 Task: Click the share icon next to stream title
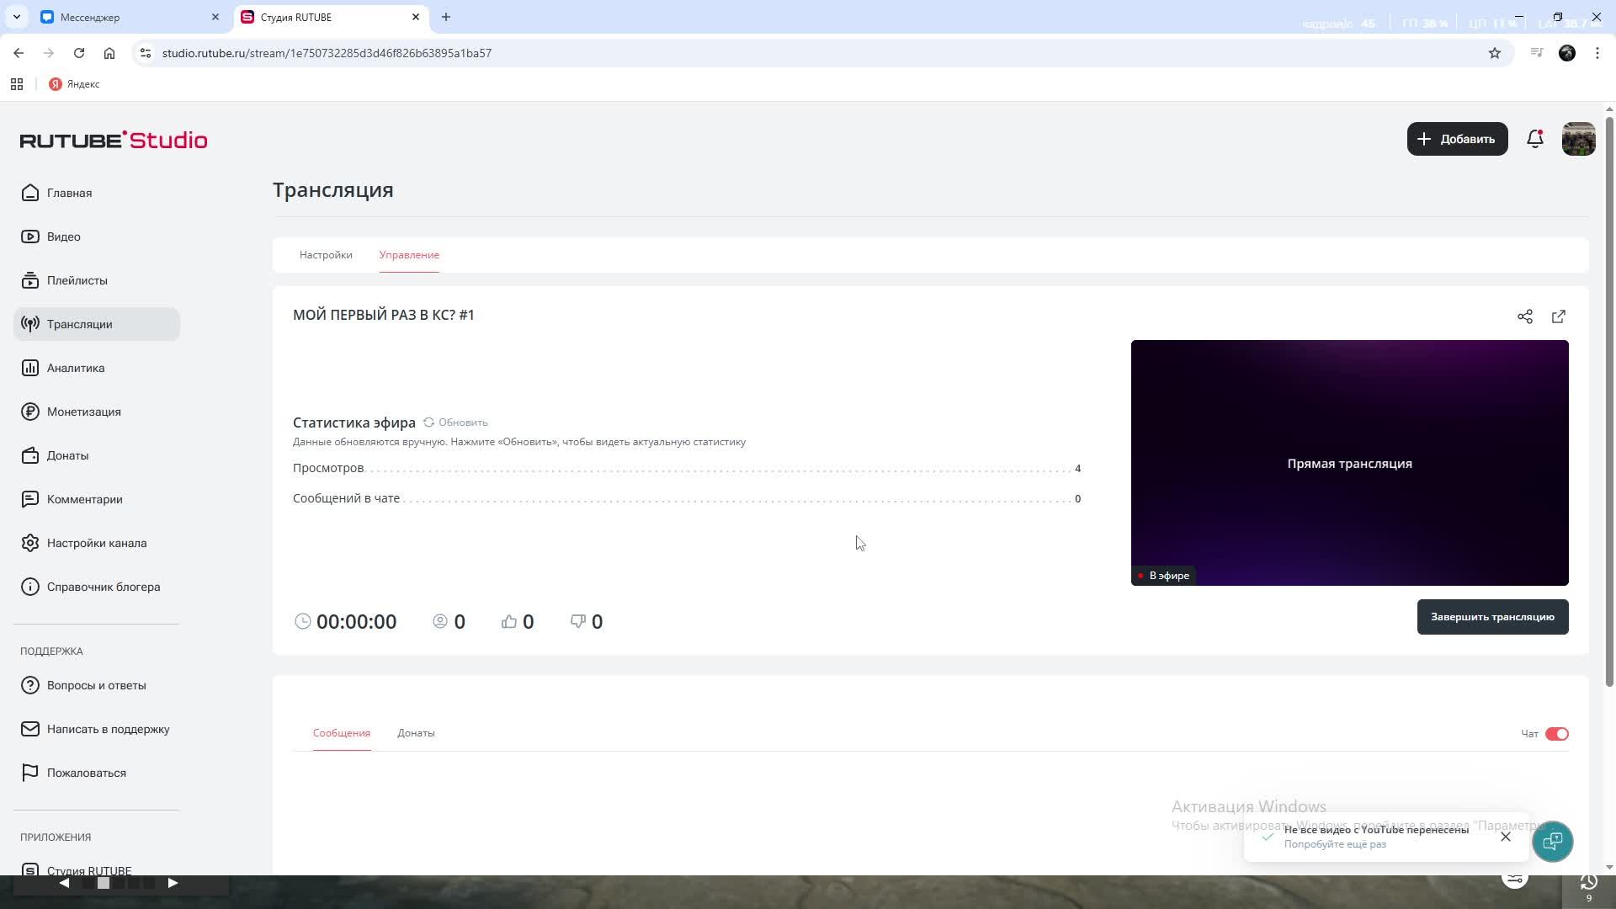[x=1524, y=316]
